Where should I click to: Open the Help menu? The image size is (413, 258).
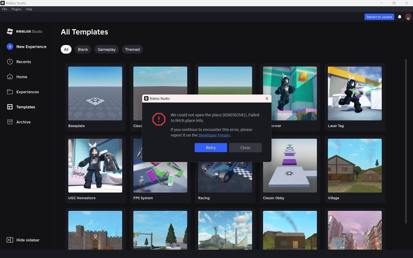(29, 9)
